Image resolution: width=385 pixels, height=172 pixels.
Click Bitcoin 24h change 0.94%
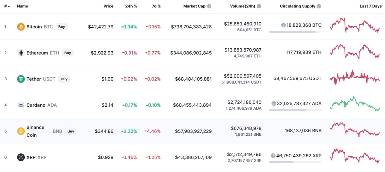tap(129, 27)
